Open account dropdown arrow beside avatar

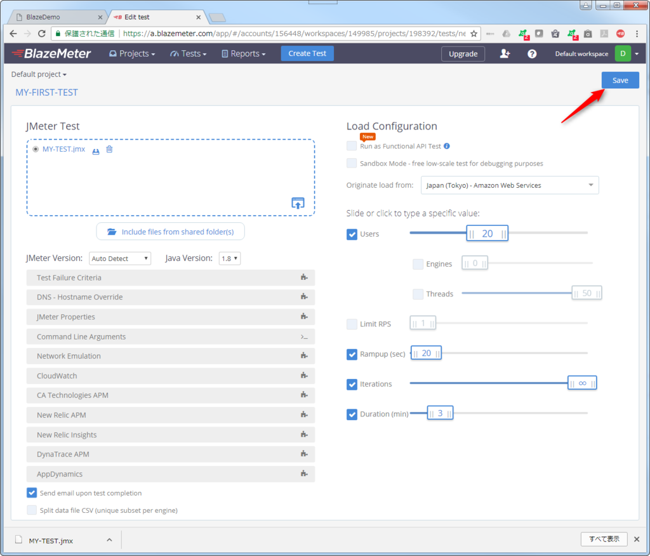[x=637, y=54]
